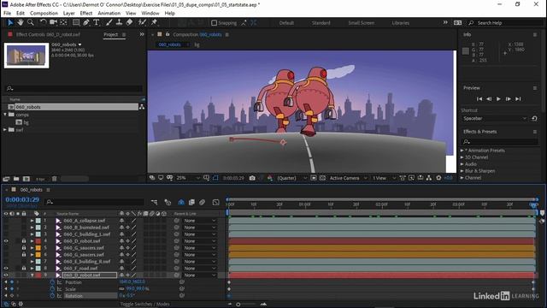Jump to first frame in Preview panel
This screenshot has height=308, width=547.
tap(479, 99)
